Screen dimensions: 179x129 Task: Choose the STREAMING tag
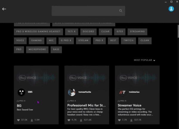[137, 32]
